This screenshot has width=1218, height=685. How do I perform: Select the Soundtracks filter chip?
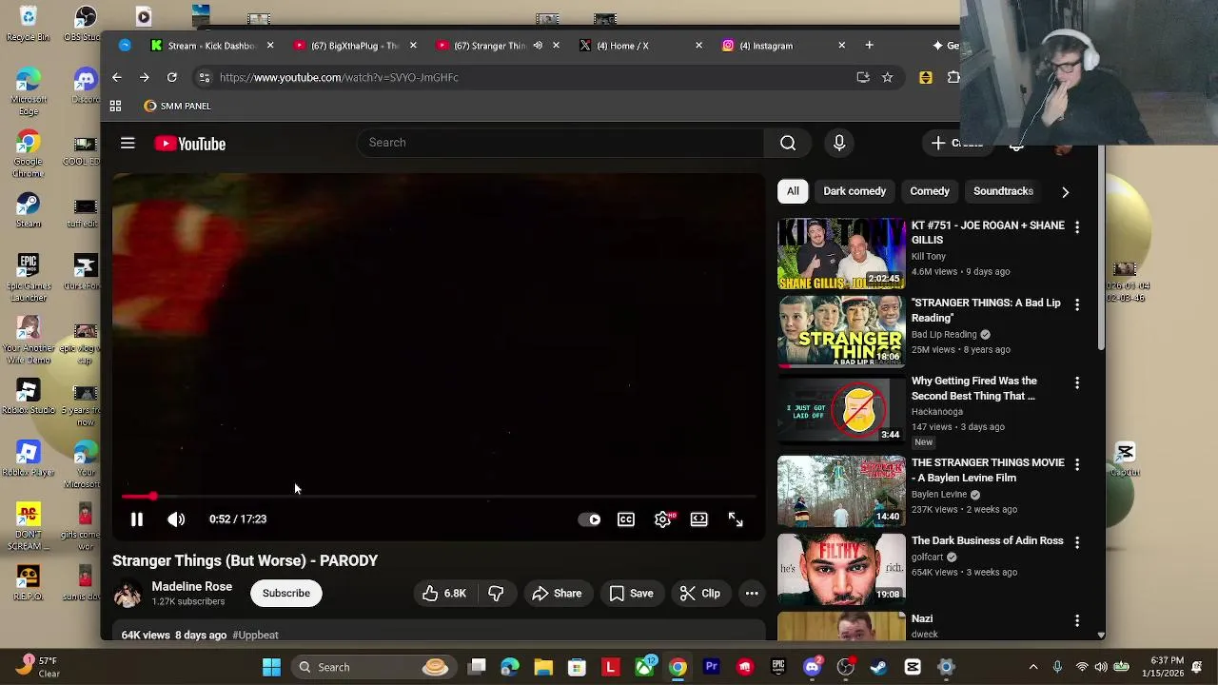coord(1003,191)
